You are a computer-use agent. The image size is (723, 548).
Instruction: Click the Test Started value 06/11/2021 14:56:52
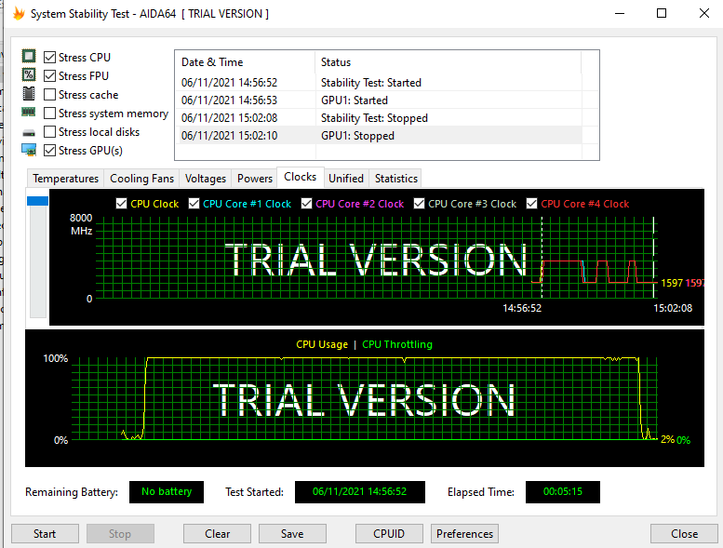click(x=360, y=492)
